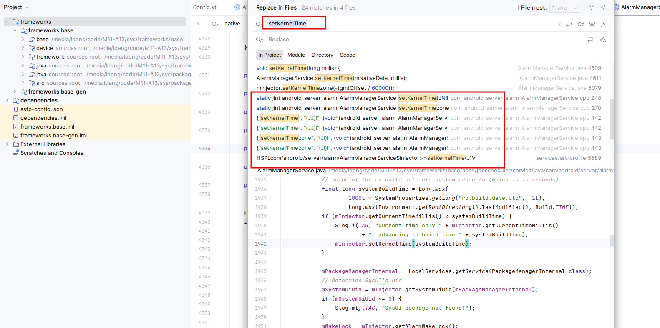
Task: Click the preview file name AlarmManagerService.java
Action: point(292,171)
